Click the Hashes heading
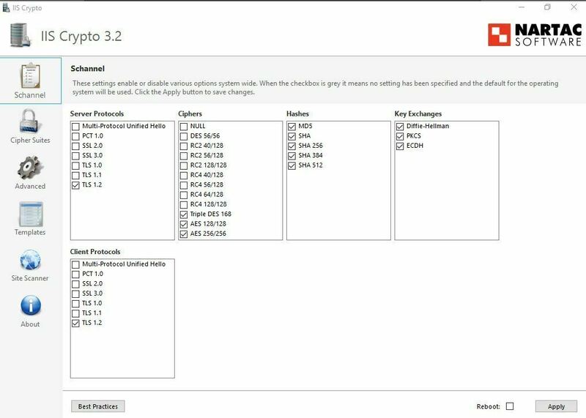The height and width of the screenshot is (418, 586). [x=298, y=114]
